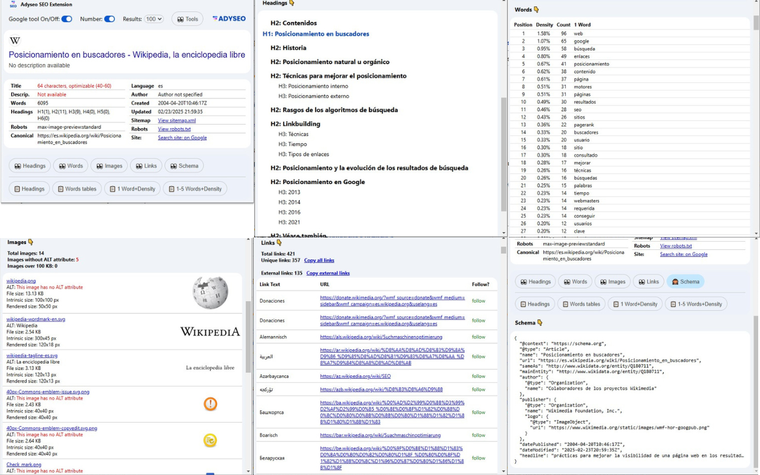
Task: Select heading H2: Posicionamiento en Google
Action: [318, 182]
